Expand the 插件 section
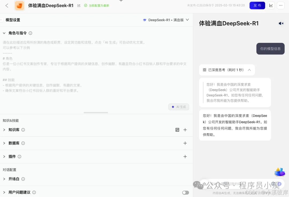289x197 pixels. pos(4,157)
